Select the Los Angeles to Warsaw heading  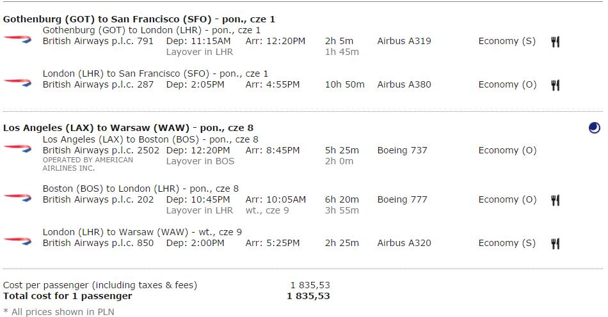[x=128, y=128]
